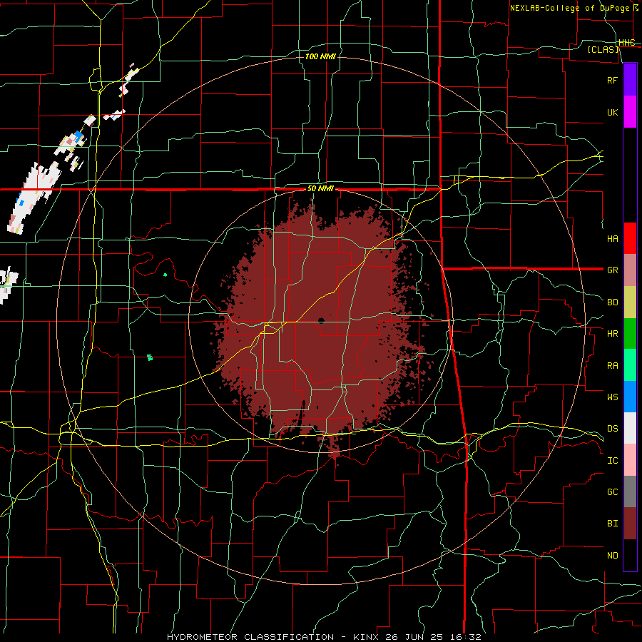Click the 50 NMI range ring label
Viewport: 642px width, 642px height.
[x=320, y=189]
